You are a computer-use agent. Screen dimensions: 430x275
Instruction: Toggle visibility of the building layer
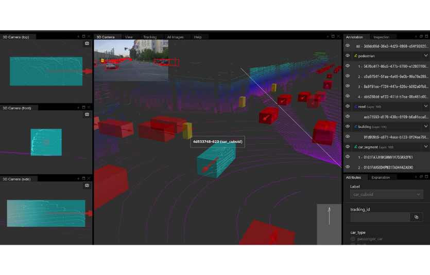pos(348,126)
